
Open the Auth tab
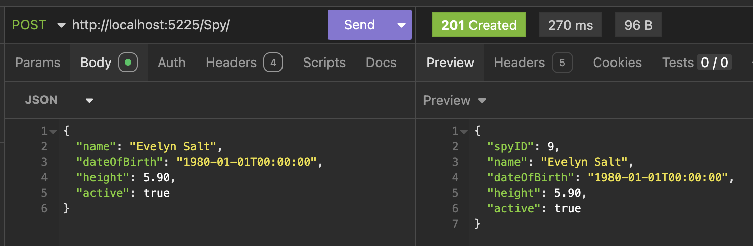(171, 63)
